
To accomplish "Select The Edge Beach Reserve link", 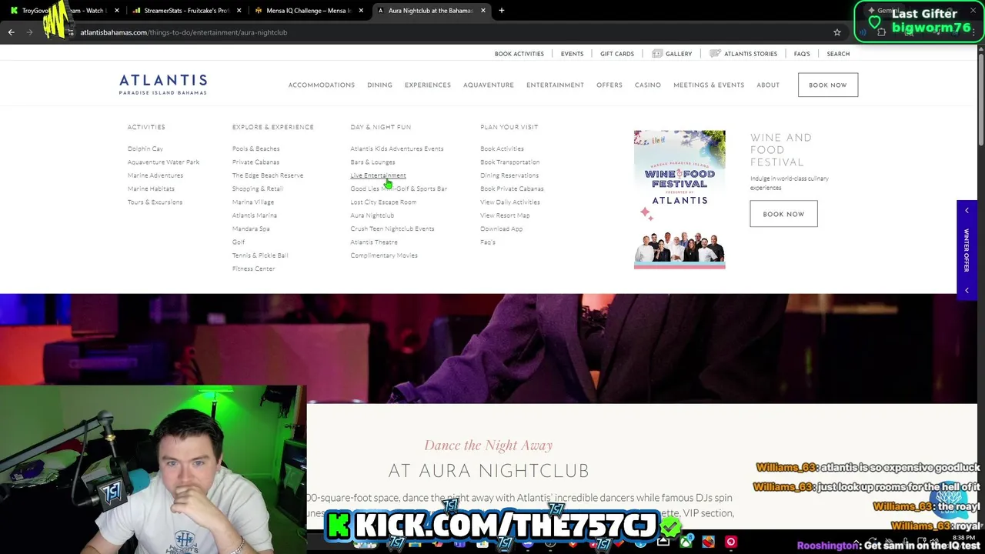I will click(x=268, y=175).
